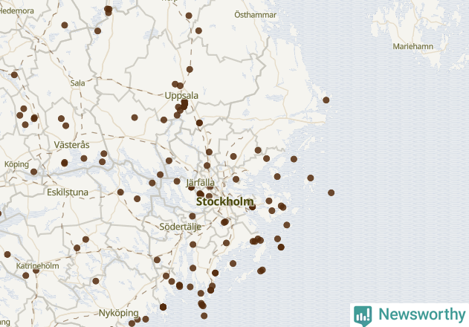This screenshot has height=327, width=469.
Task: Select the data point on the peninsula tip east of Uppsala
Action: tap(326, 100)
